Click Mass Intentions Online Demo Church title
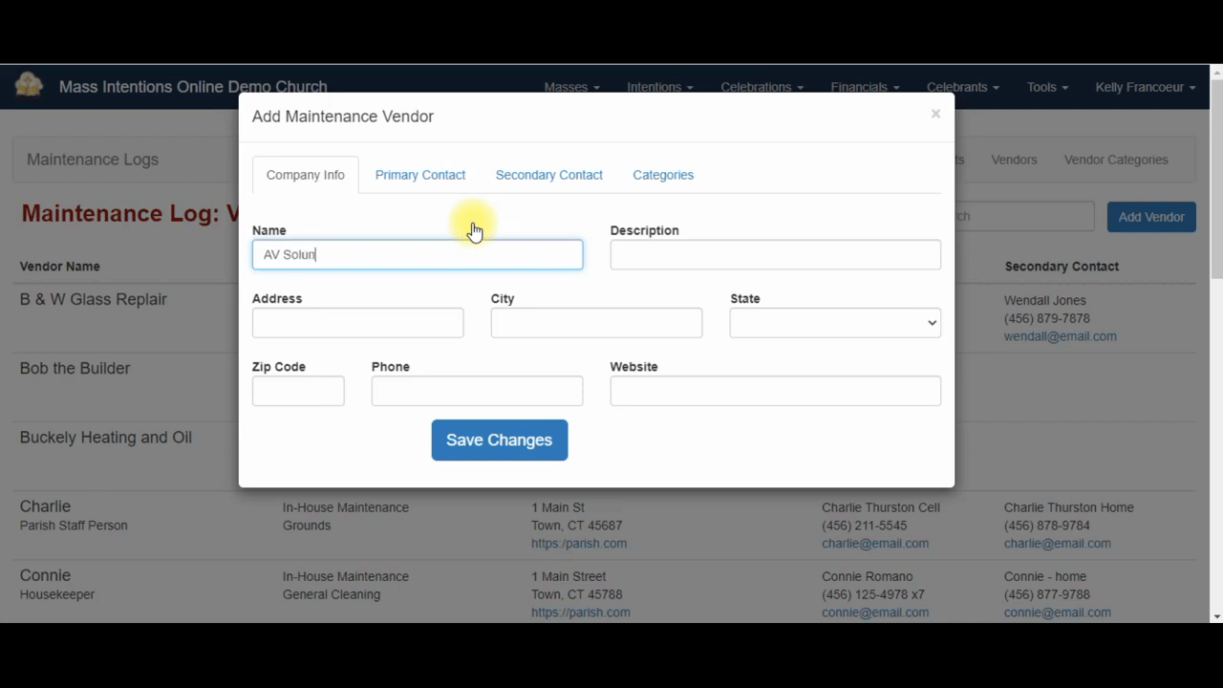The width and height of the screenshot is (1223, 688). click(x=193, y=87)
